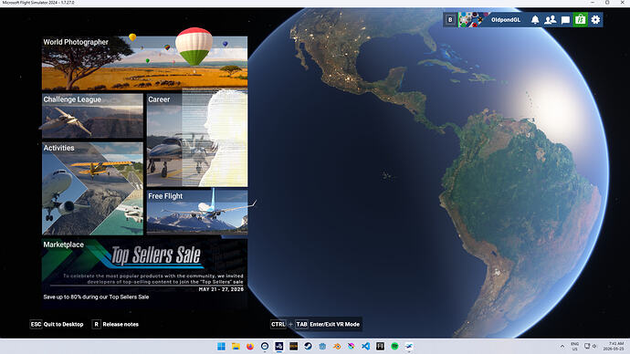Click the CTRL key icon

(278, 324)
